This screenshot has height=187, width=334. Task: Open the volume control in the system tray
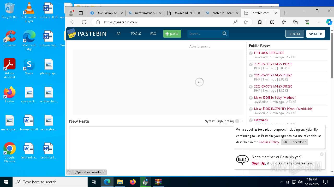click(x=300, y=182)
